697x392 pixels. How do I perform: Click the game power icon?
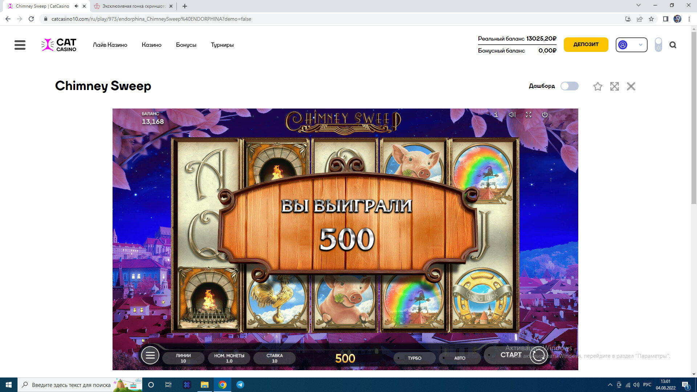[x=545, y=115]
